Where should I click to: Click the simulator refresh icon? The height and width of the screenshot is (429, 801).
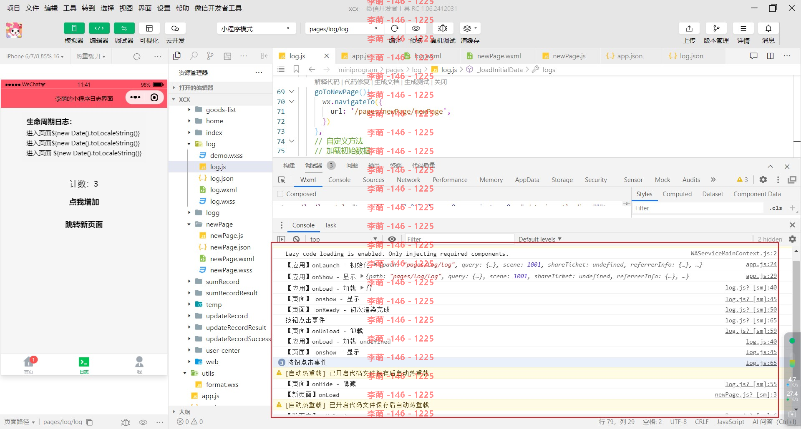pos(137,56)
